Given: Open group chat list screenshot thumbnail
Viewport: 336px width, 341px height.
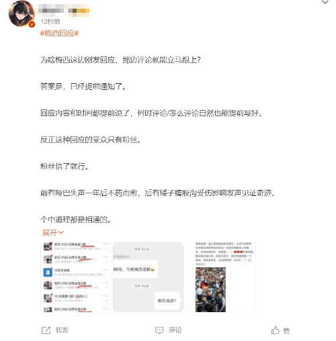Looking at the screenshot, I should tap(75, 277).
